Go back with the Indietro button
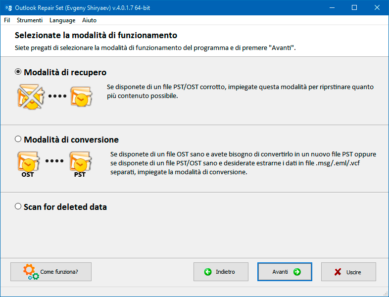389x297 pixels. tap(221, 272)
